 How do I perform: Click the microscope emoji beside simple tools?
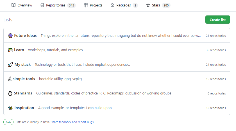point(10,79)
